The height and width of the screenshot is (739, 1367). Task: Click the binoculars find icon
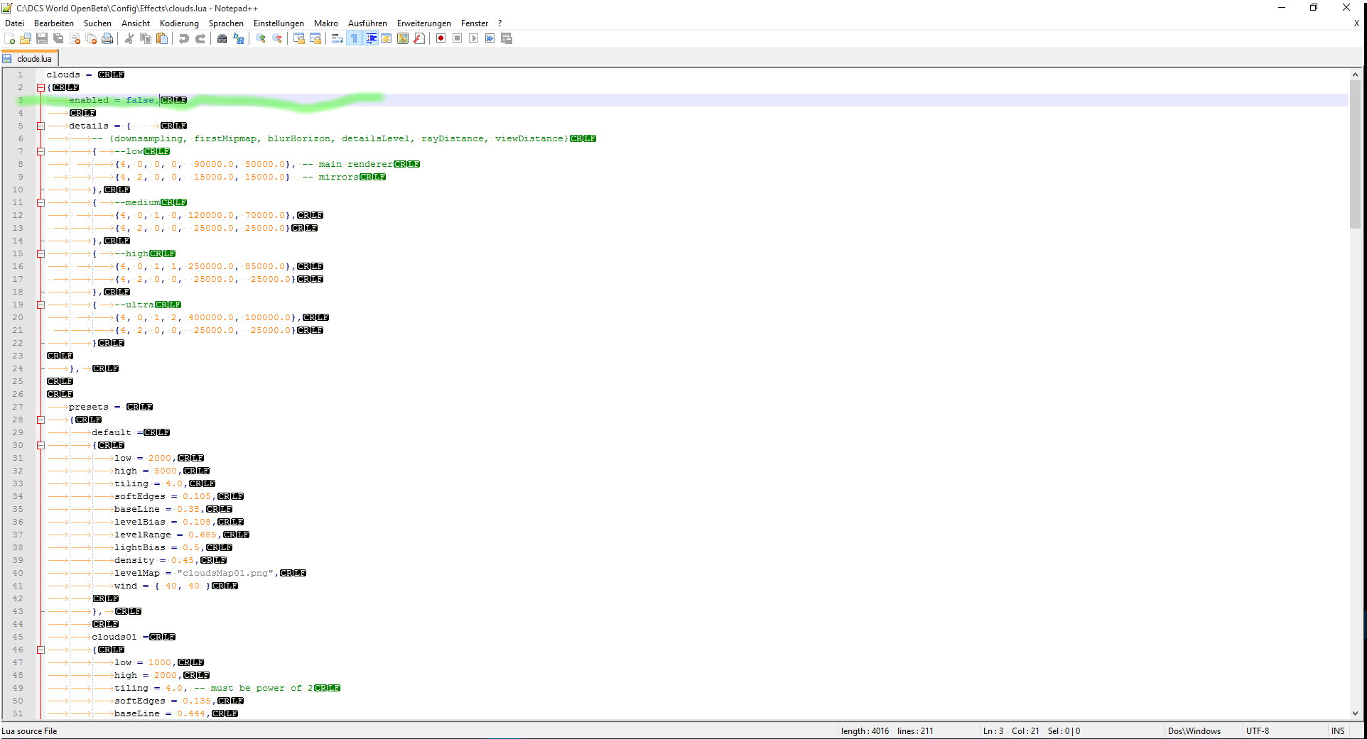click(x=222, y=38)
